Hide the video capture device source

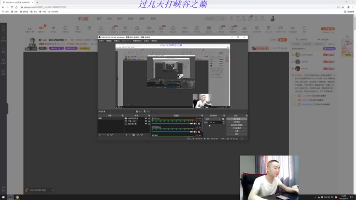click(x=146, y=118)
